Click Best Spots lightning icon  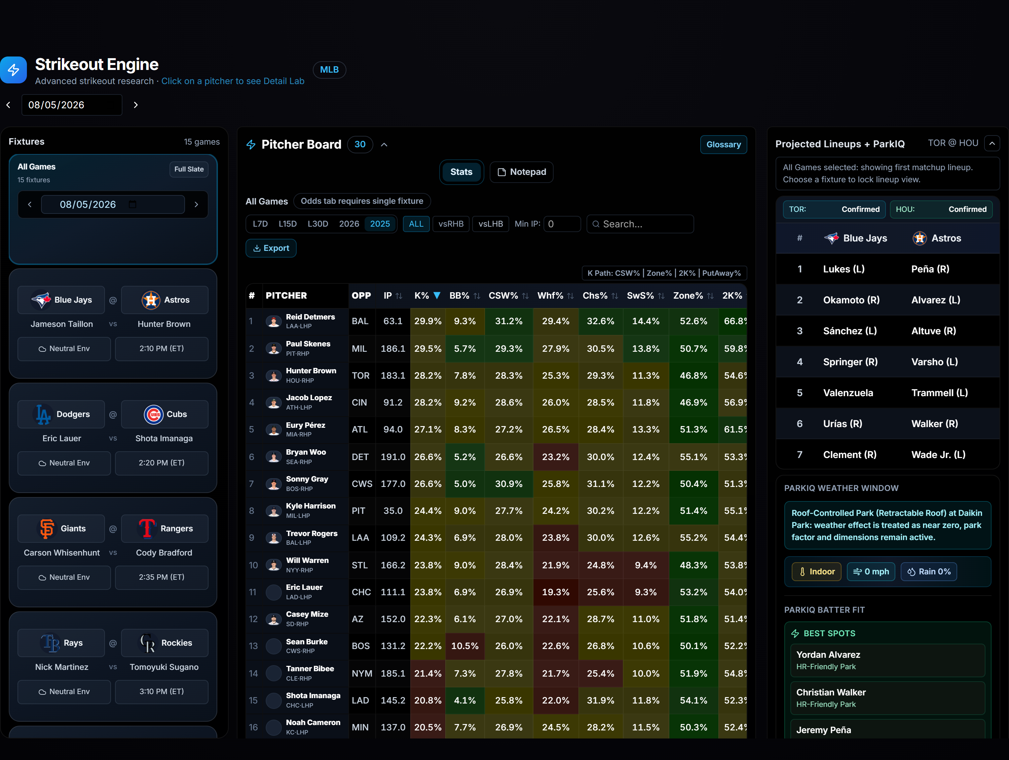[795, 633]
